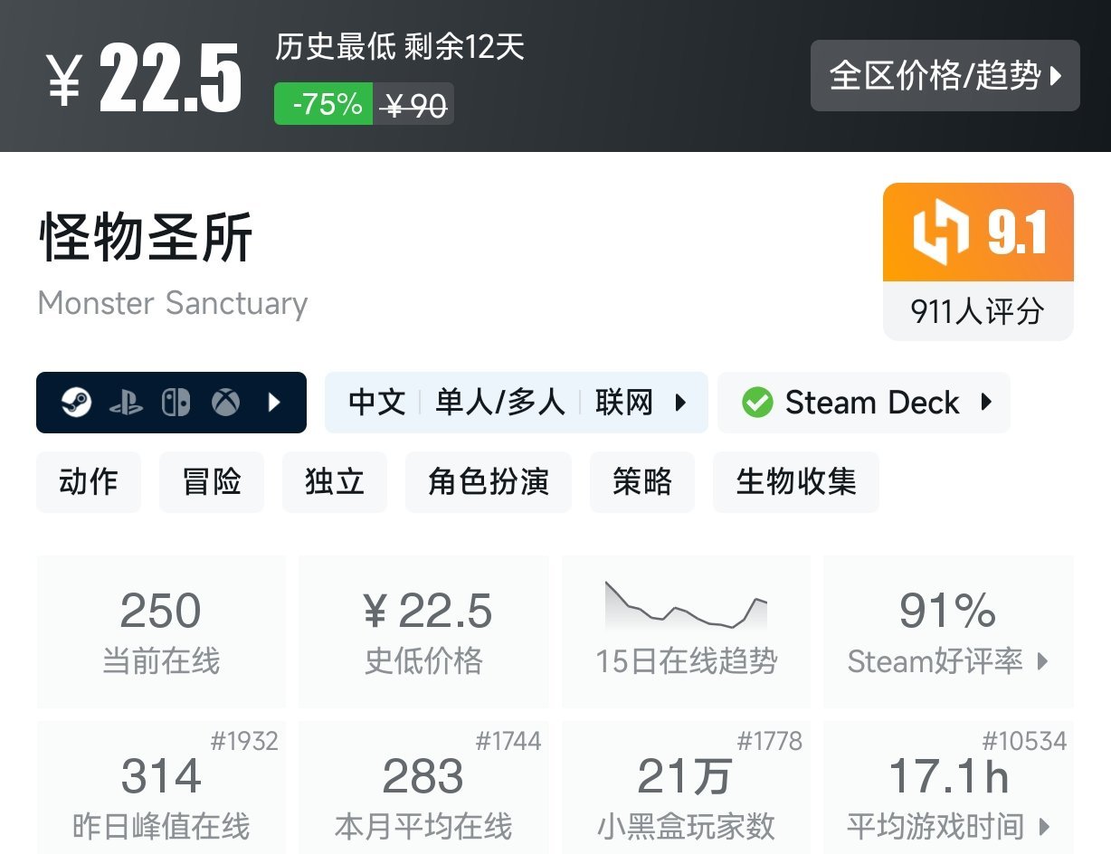
Task: Expand the Steam Deck compatibility arrow
Action: (986, 403)
